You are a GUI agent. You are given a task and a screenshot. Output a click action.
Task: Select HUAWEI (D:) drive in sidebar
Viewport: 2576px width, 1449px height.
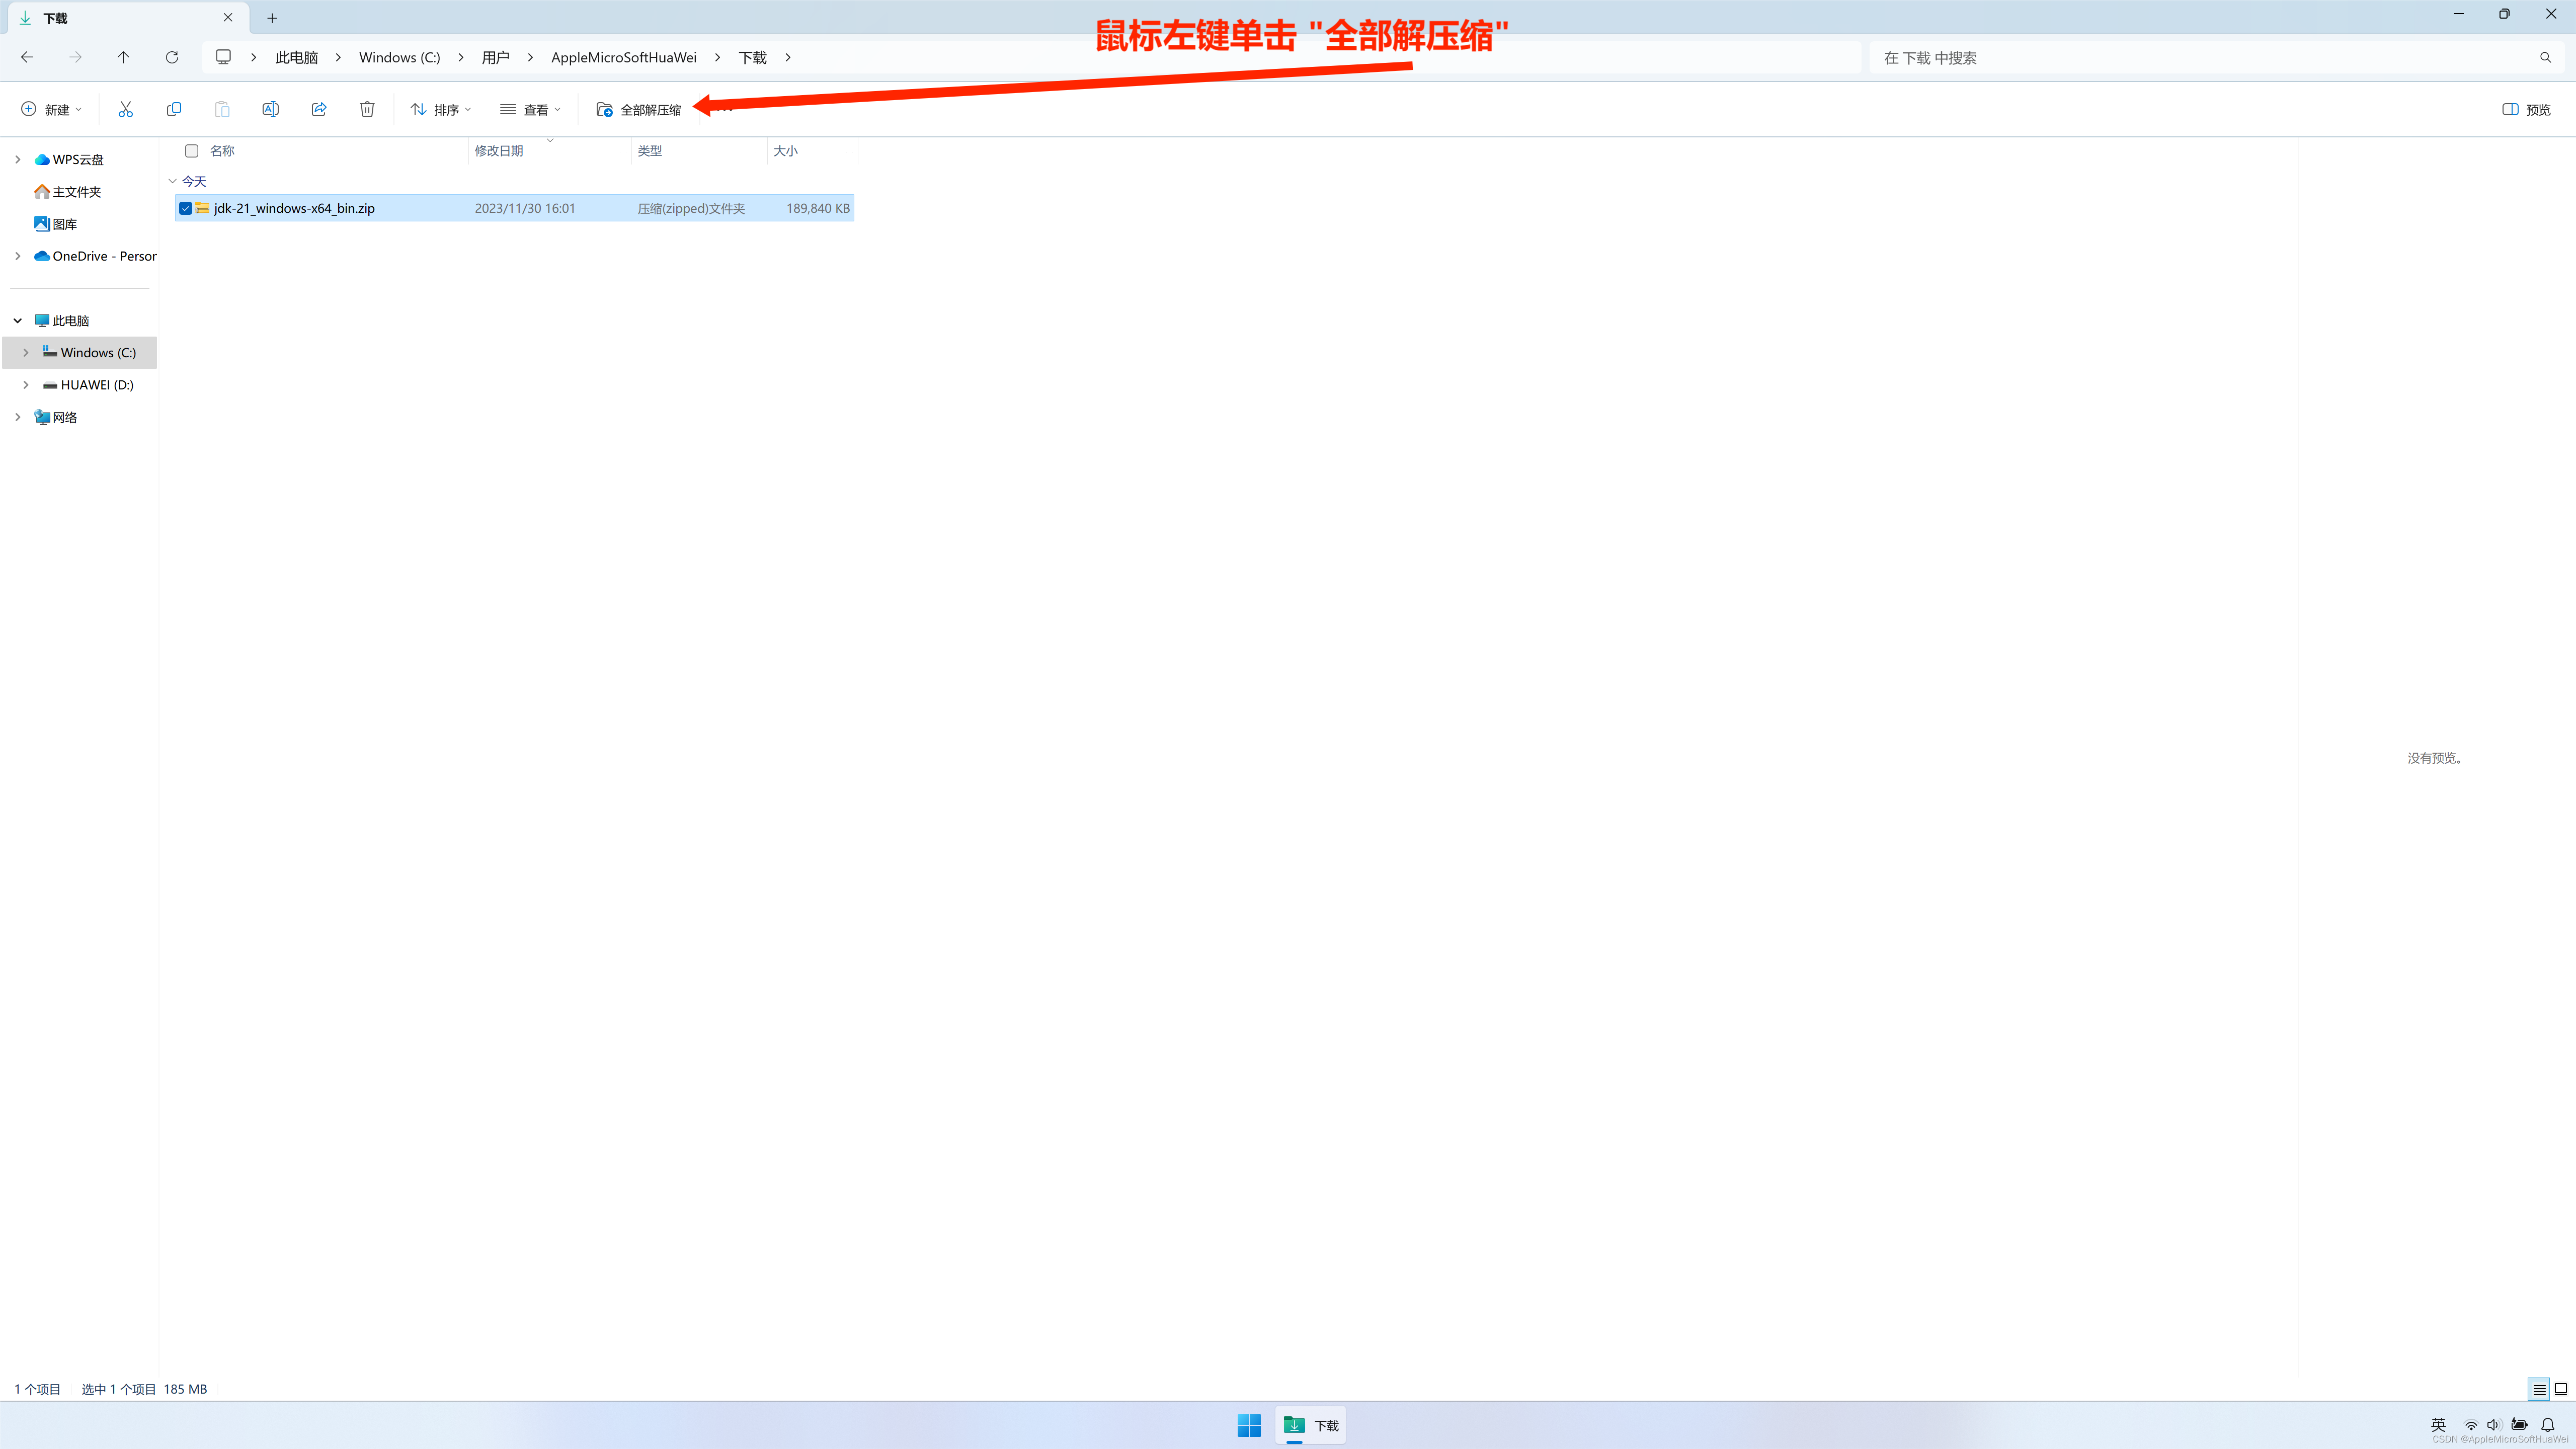[97, 384]
